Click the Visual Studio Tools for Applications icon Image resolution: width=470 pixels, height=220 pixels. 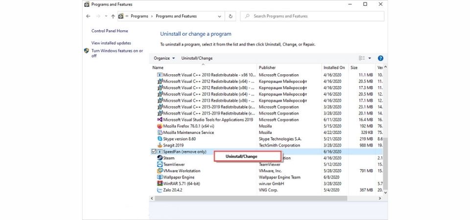[x=160, y=119]
